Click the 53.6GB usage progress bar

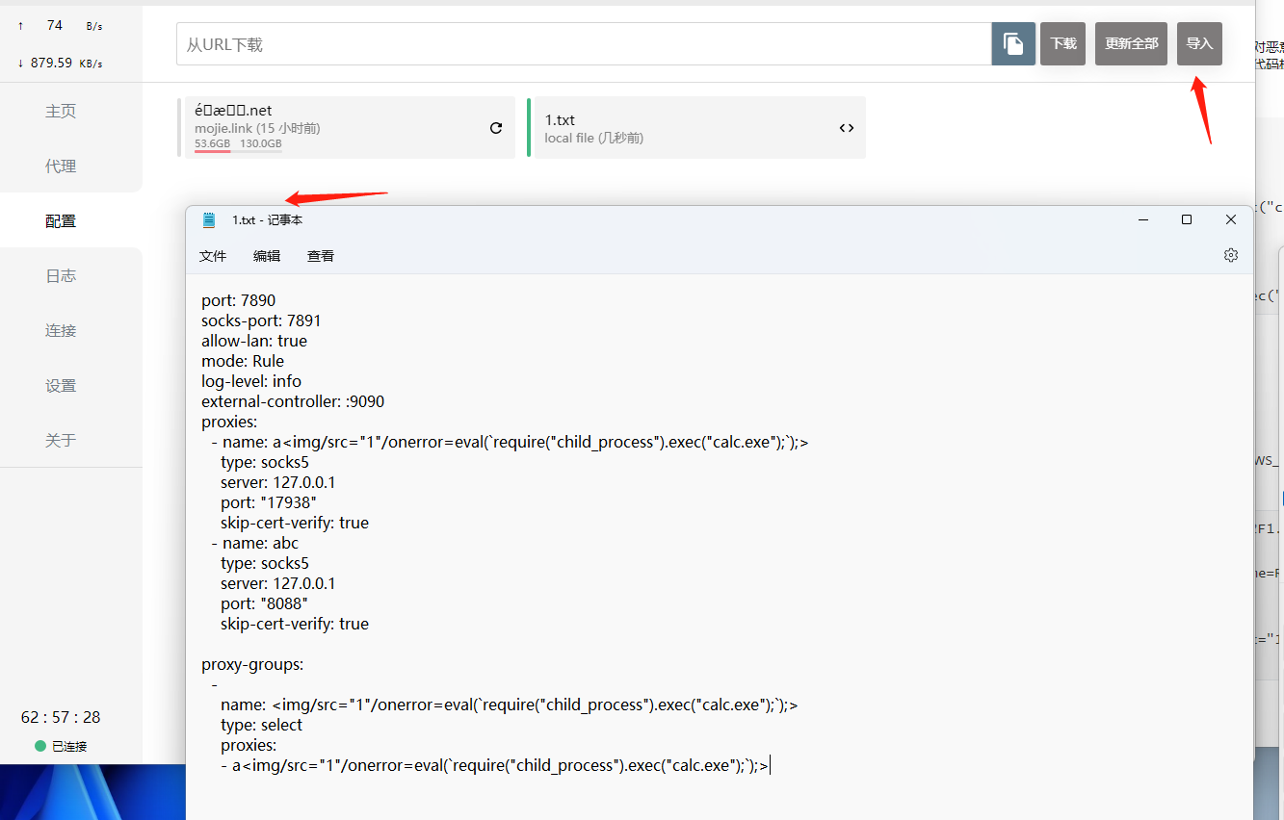(238, 151)
